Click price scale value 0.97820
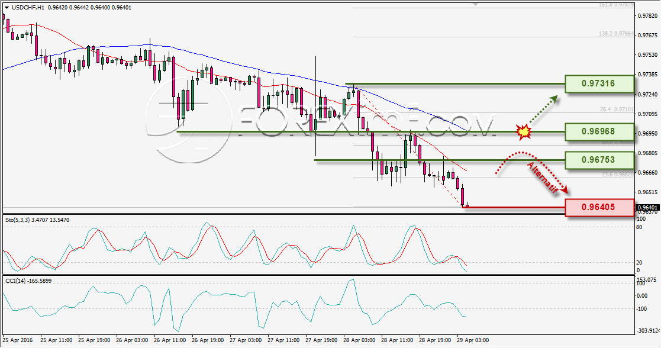The image size is (661, 348). [647, 15]
